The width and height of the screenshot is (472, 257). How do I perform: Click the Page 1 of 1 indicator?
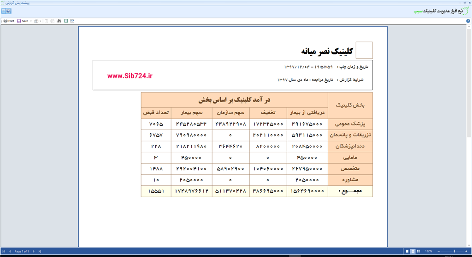(x=22, y=251)
